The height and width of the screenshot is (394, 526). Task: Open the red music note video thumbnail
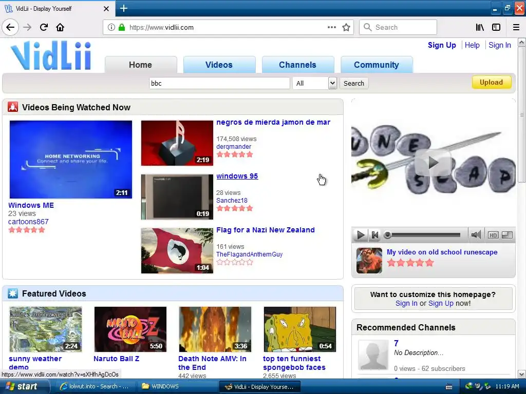pos(177,143)
